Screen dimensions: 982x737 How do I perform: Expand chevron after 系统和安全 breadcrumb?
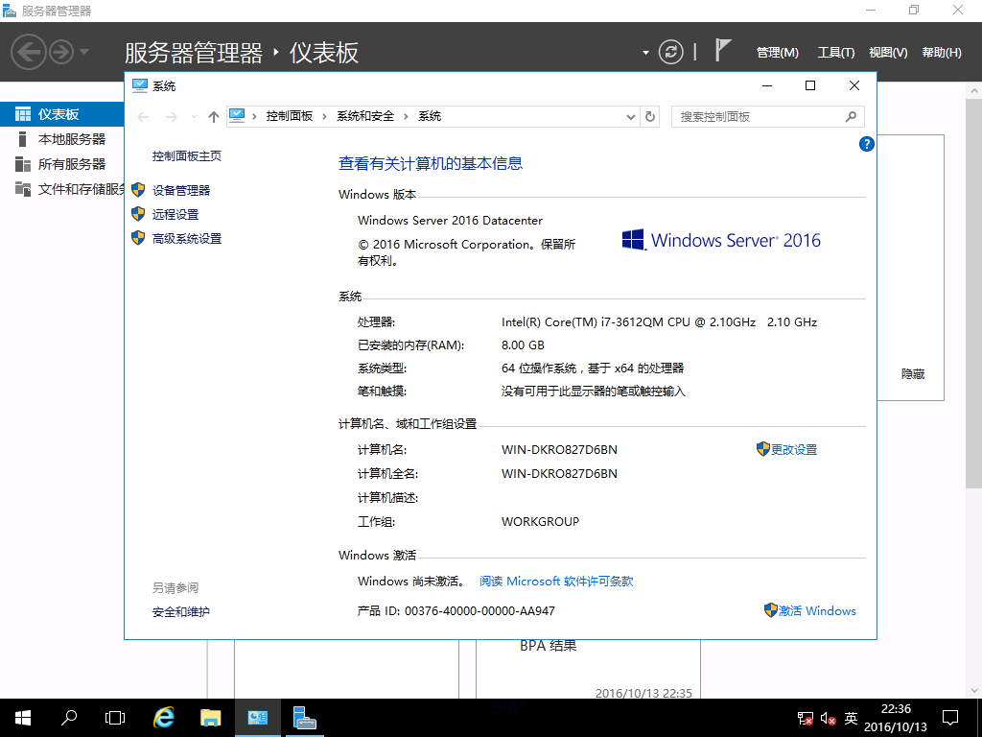click(406, 116)
